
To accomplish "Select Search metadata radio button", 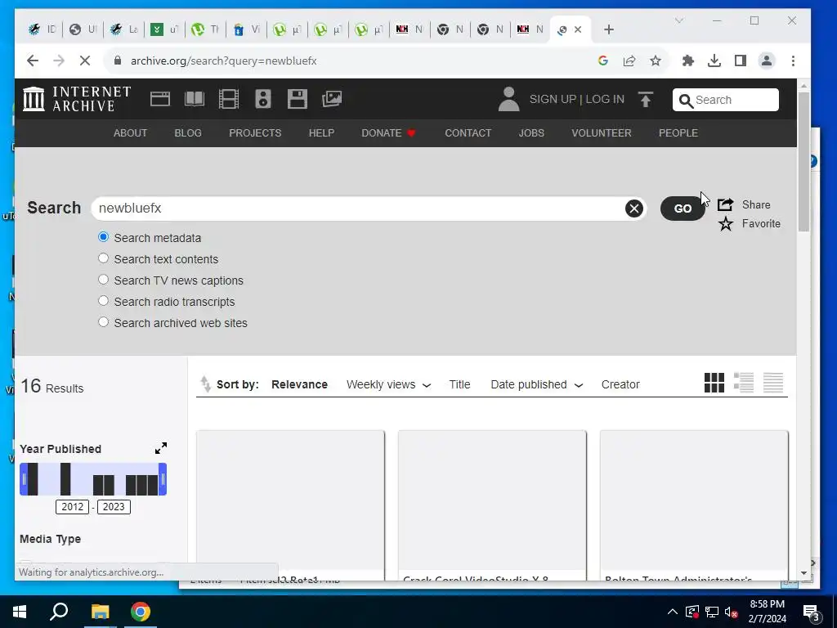I will click(104, 236).
